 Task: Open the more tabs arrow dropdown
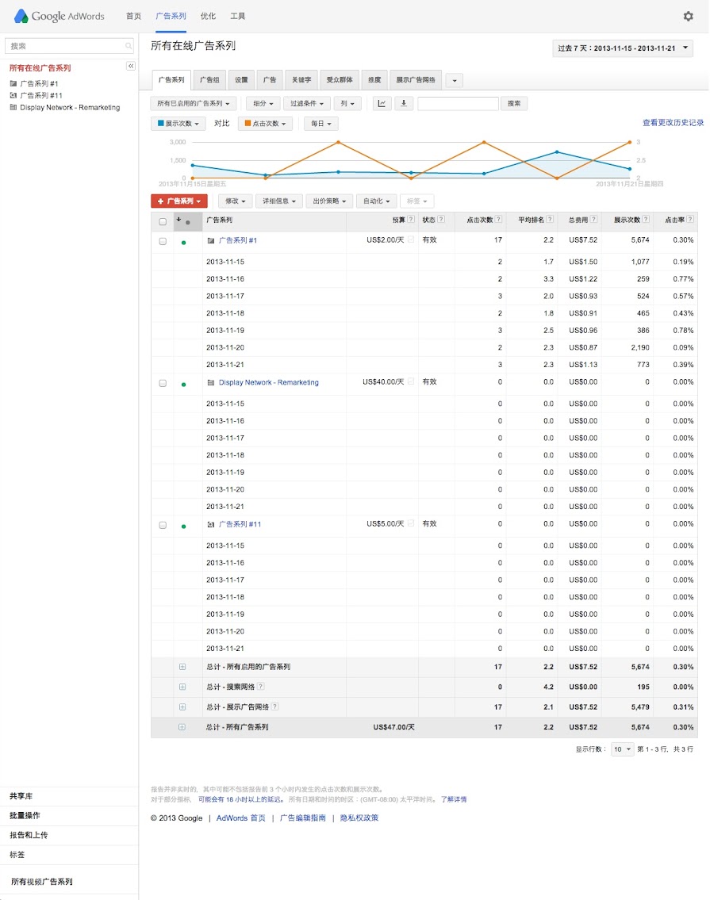[x=455, y=80]
